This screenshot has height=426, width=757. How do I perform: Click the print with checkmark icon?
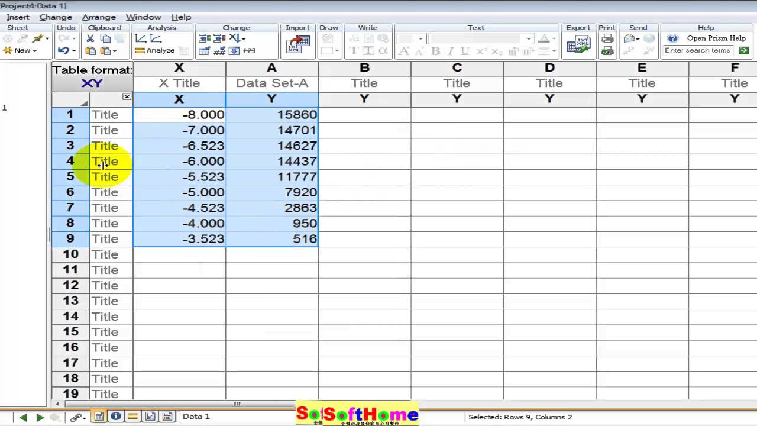pyautogui.click(x=607, y=51)
